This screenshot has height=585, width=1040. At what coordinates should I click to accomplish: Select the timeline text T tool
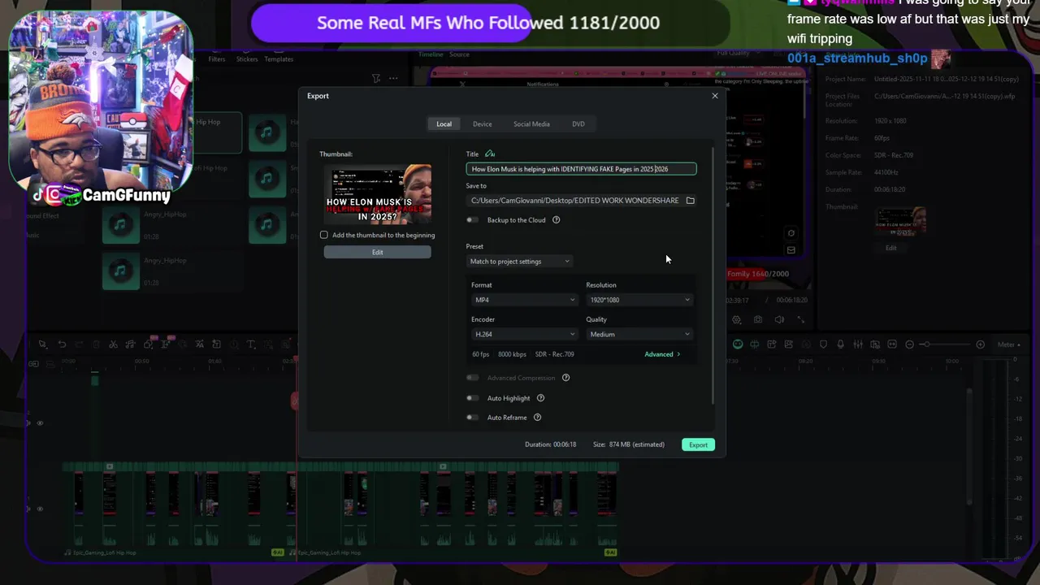pyautogui.click(x=251, y=344)
